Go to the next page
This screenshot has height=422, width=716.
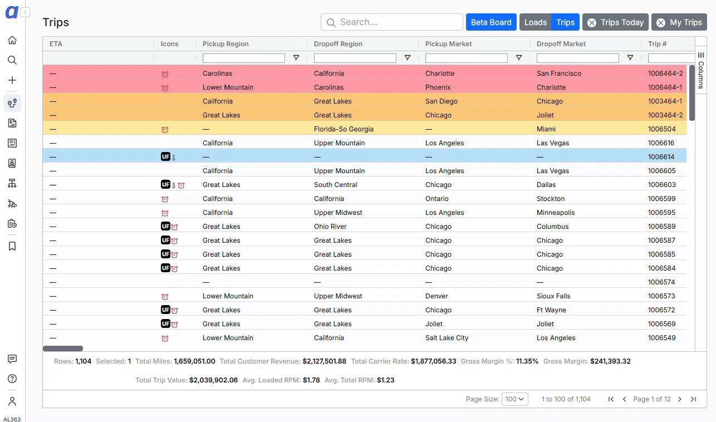tap(680, 399)
